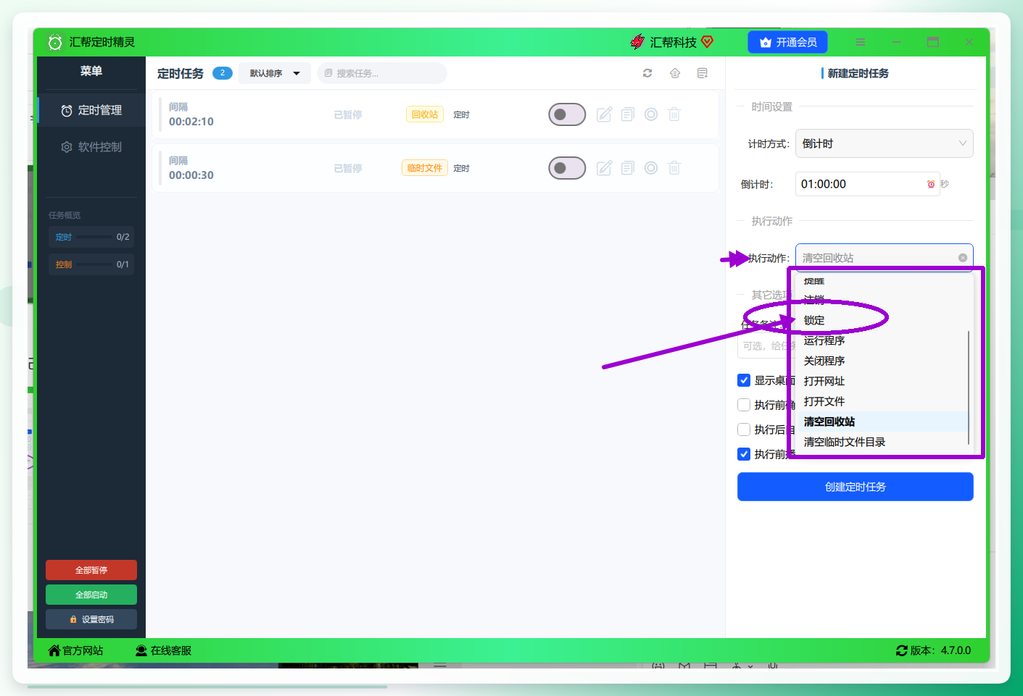
Task: Click the copy icon on the 00:00:30 task
Action: [628, 168]
